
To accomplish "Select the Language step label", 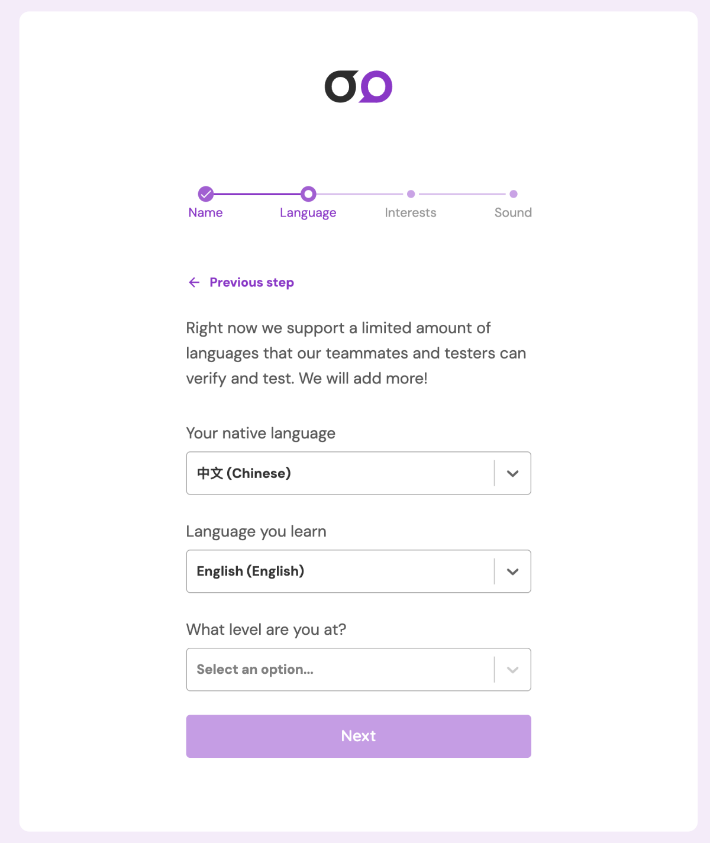I will [x=308, y=213].
